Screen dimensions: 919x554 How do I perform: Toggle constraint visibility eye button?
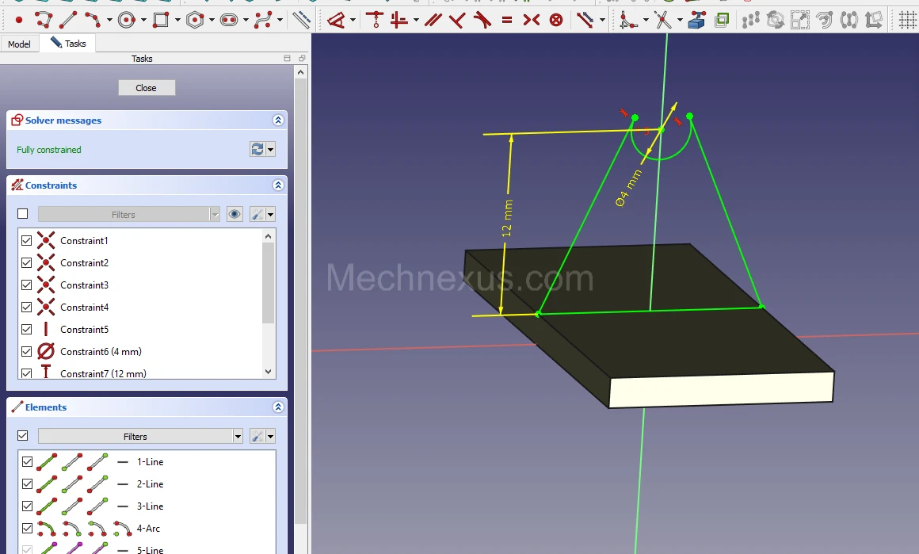pos(235,214)
